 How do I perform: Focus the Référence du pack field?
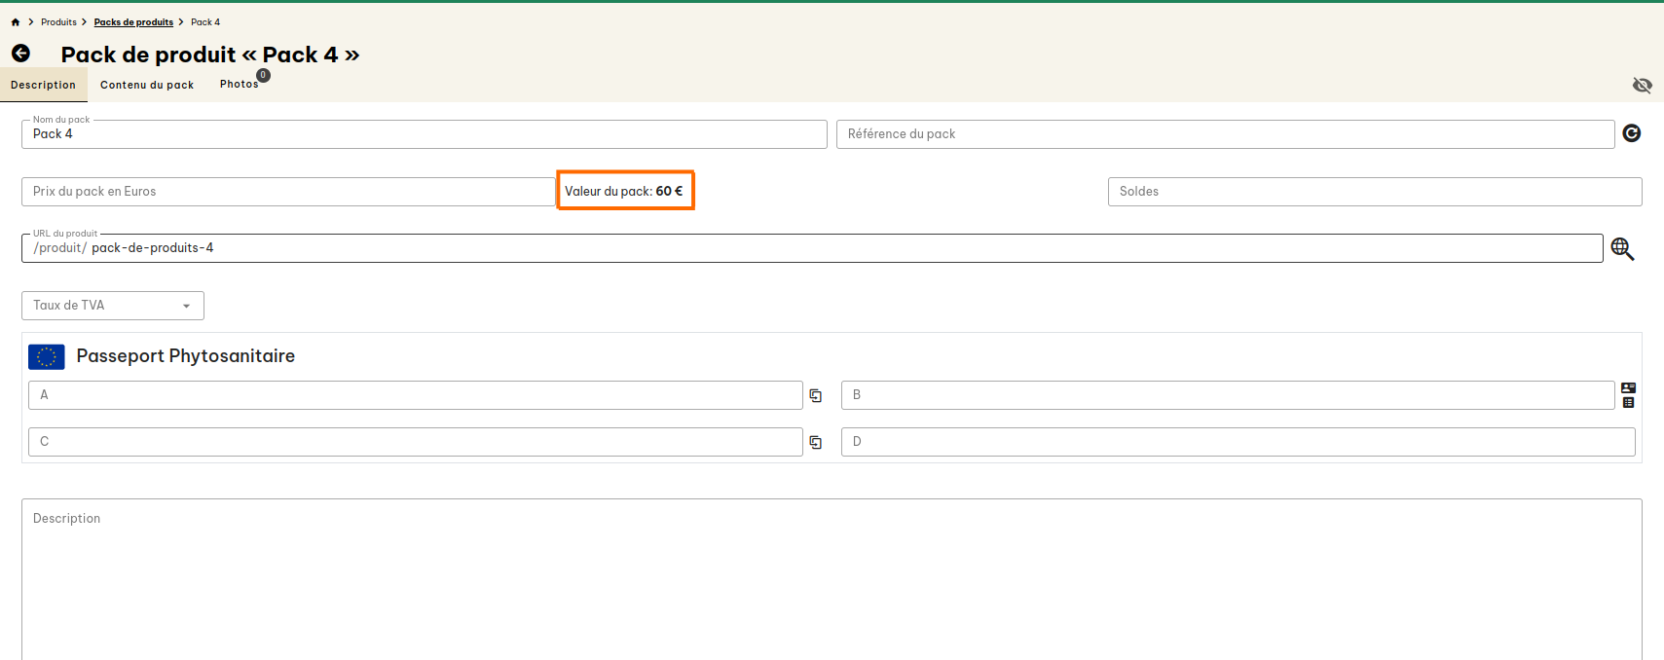pyautogui.click(x=1226, y=134)
